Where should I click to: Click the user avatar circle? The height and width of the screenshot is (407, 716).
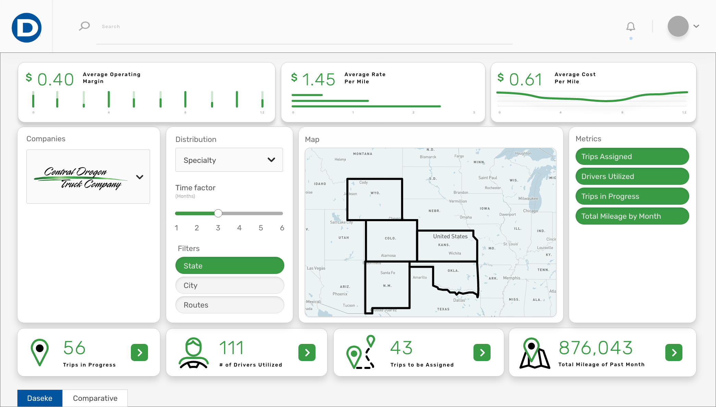coord(678,26)
